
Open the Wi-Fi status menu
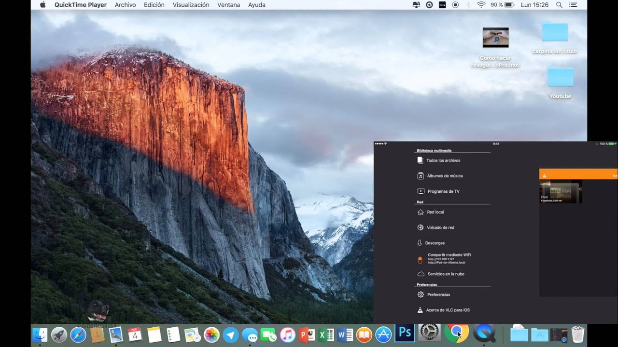(481, 5)
